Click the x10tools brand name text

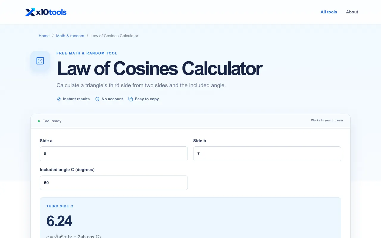coord(51,12)
